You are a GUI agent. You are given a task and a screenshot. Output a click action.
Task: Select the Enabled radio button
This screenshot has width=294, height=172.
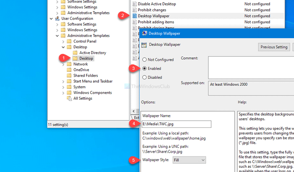[x=144, y=69]
